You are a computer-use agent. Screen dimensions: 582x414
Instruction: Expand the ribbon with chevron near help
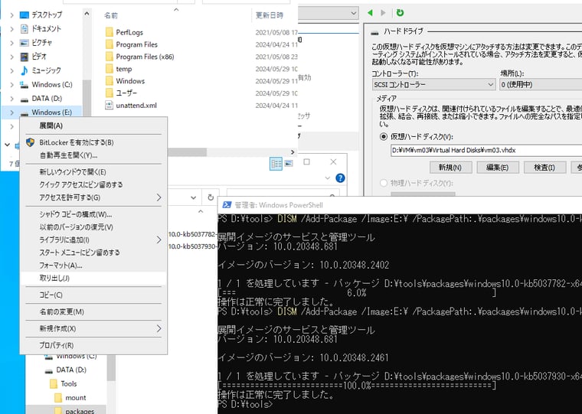tap(328, 178)
